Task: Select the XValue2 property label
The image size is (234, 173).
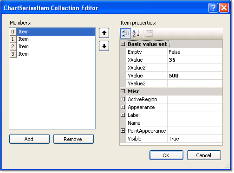Action: click(136, 68)
